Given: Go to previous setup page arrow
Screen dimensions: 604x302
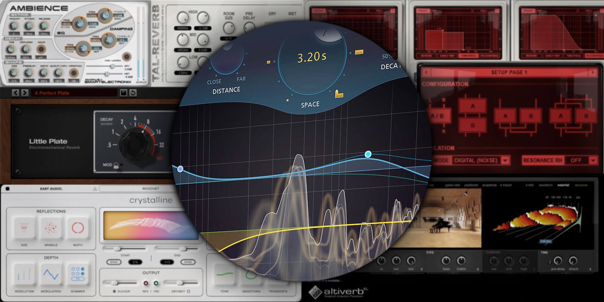Looking at the screenshot, I should tap(426, 72).
